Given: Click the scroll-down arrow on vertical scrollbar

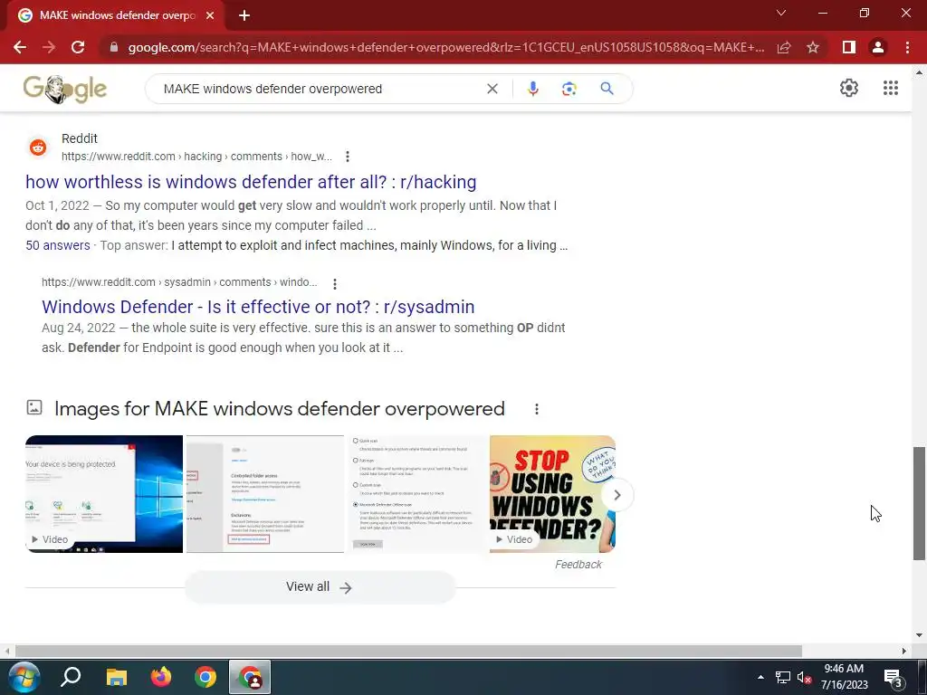Looking at the screenshot, I should click(x=919, y=635).
